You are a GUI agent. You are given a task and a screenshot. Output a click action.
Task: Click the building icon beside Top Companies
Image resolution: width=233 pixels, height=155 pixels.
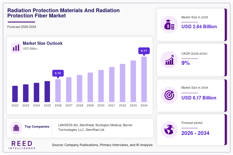pos(16,128)
